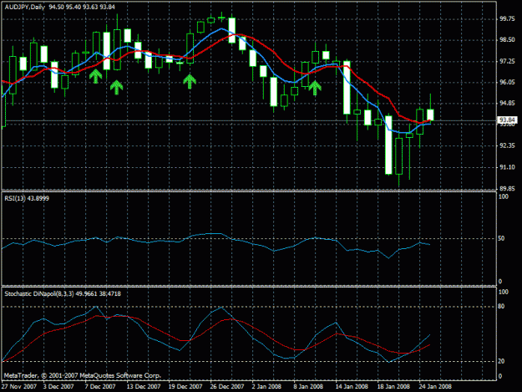Click the 89.85 price scale label

coord(507,188)
